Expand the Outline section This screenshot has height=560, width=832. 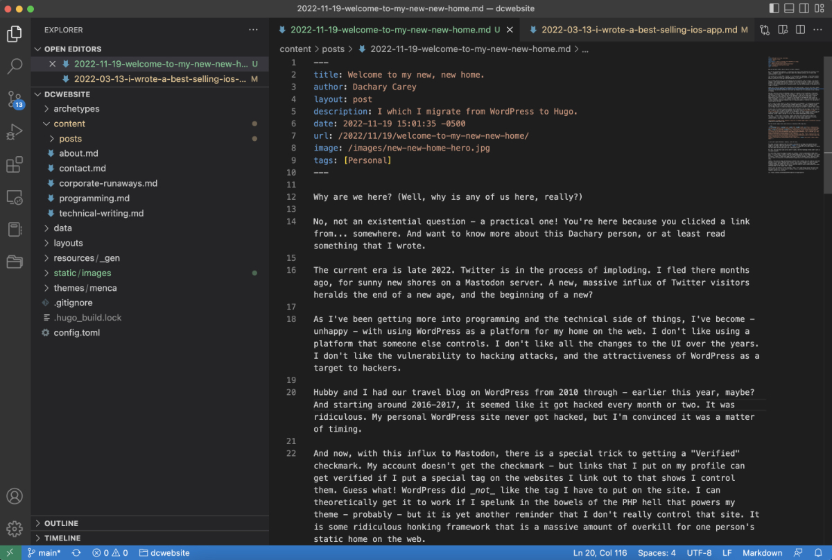click(x=150, y=523)
